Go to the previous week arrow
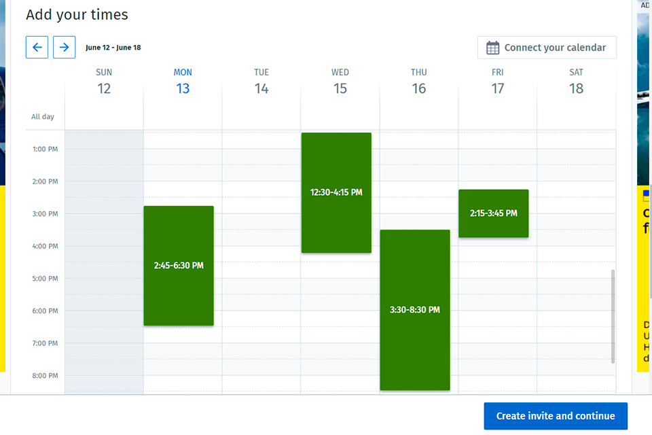Image resolution: width=652 pixels, height=435 pixels. 37,48
